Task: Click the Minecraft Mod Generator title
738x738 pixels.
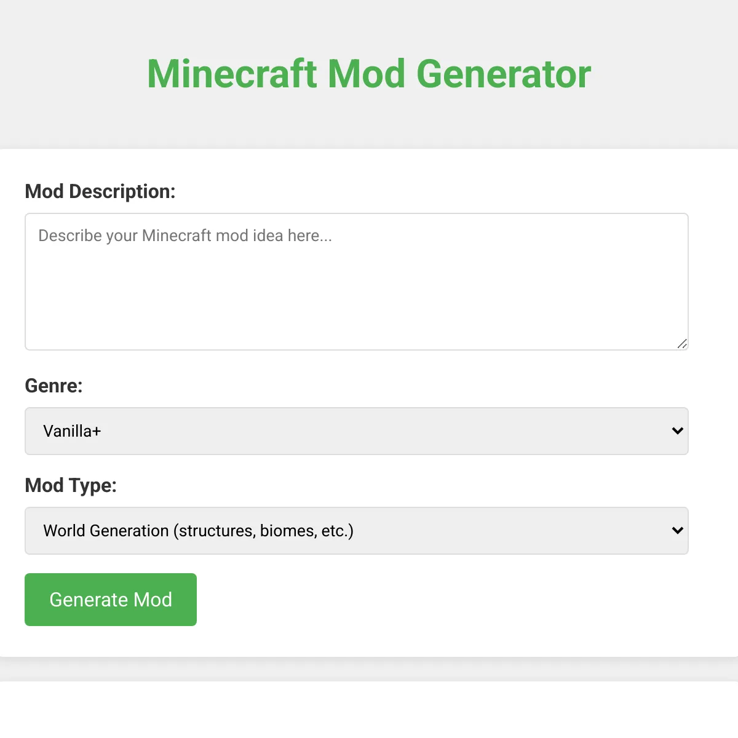Action: [x=368, y=73]
